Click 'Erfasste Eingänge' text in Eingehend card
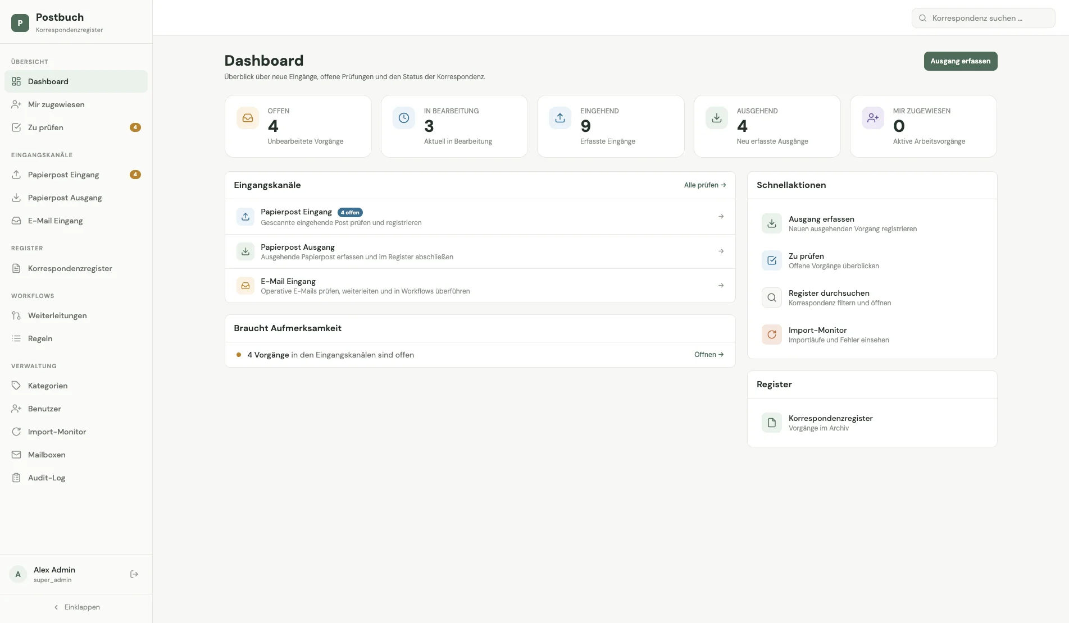1069x623 pixels. coord(608,141)
